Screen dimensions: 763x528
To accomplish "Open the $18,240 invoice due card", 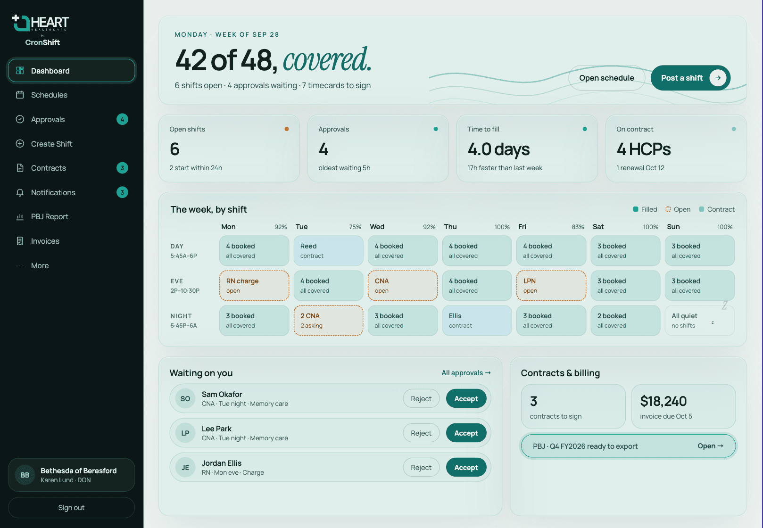I will (683, 406).
